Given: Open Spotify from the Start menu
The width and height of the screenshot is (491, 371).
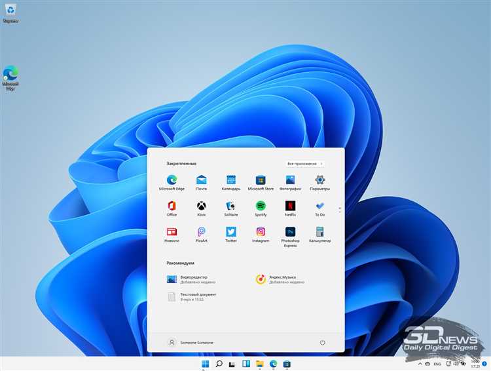Looking at the screenshot, I should click(x=261, y=208).
